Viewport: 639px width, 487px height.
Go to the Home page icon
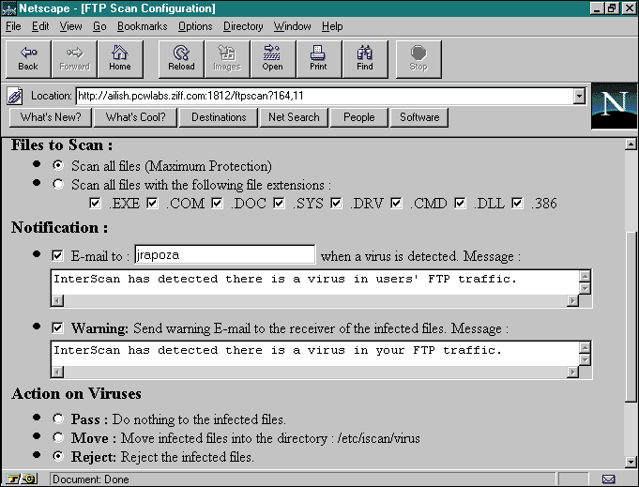tap(119, 58)
